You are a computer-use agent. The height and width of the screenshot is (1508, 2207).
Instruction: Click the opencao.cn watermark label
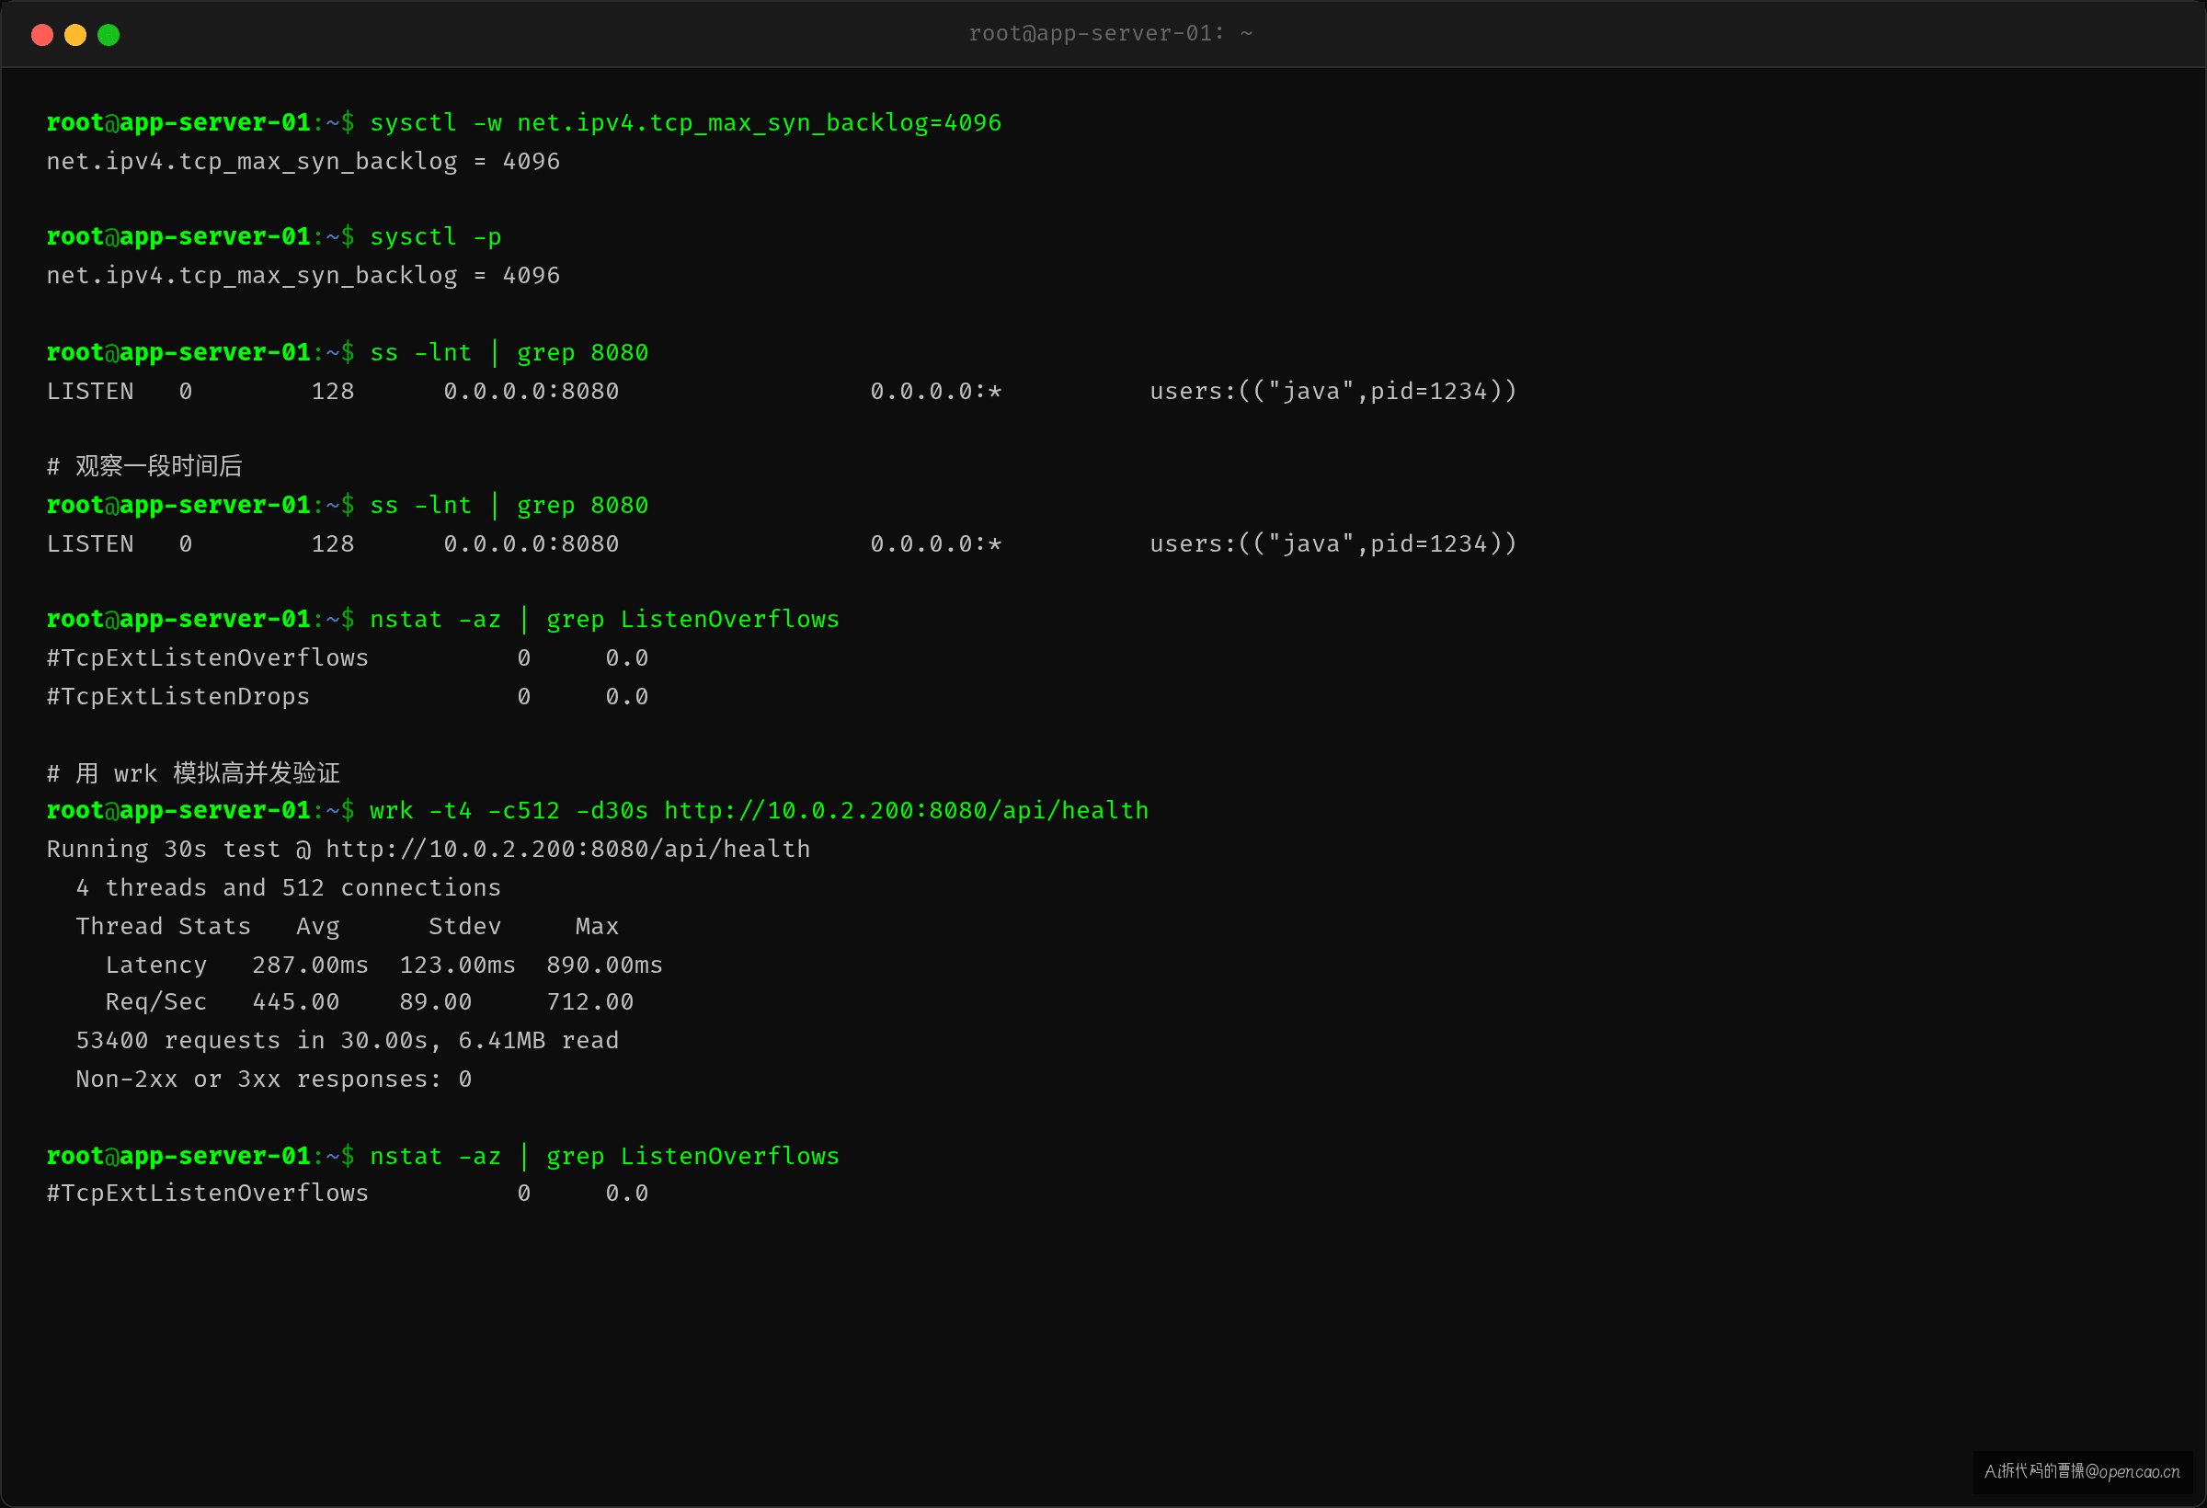click(2082, 1471)
